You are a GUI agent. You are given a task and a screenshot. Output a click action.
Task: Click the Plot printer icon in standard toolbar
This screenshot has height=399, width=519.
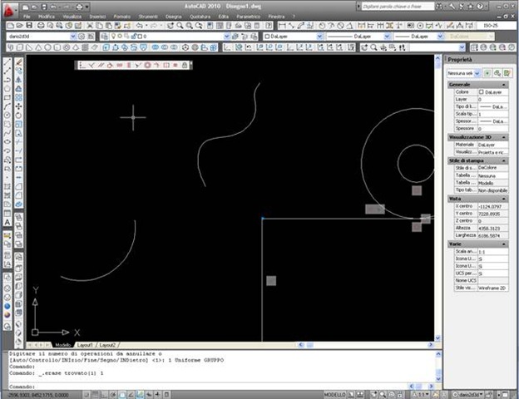click(41, 26)
